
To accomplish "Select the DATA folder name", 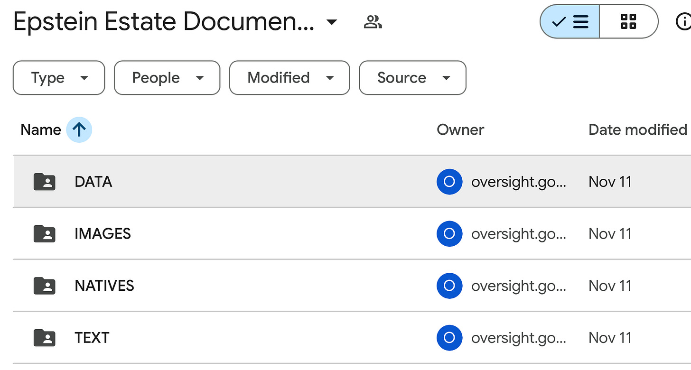I will pyautogui.click(x=93, y=182).
